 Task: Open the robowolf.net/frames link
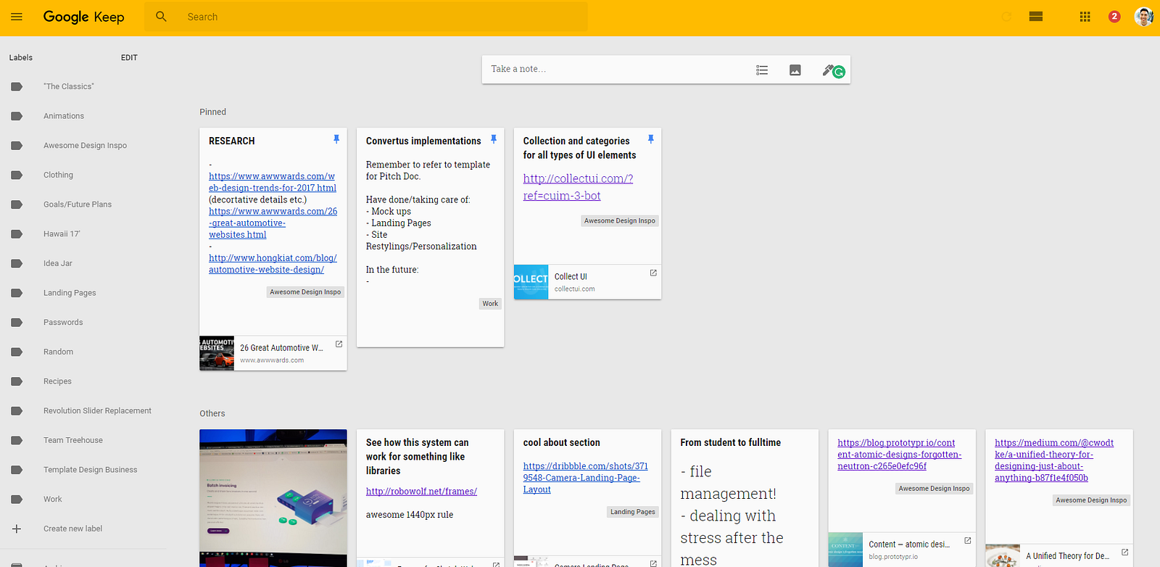tap(421, 492)
